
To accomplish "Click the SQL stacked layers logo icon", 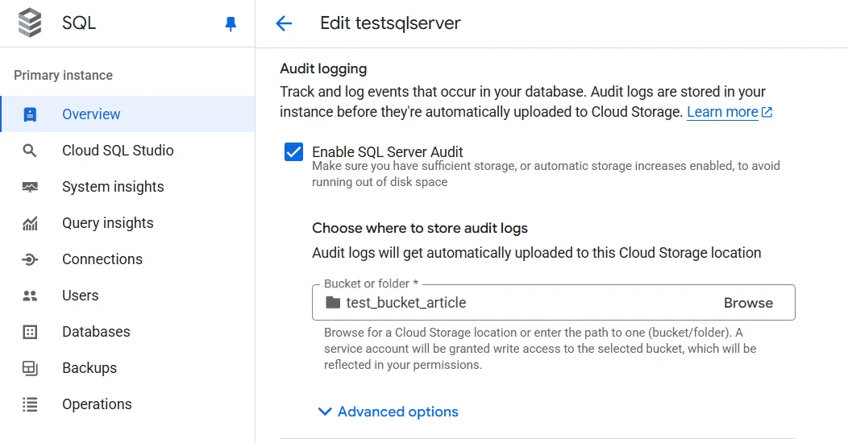I will pyautogui.click(x=30, y=23).
